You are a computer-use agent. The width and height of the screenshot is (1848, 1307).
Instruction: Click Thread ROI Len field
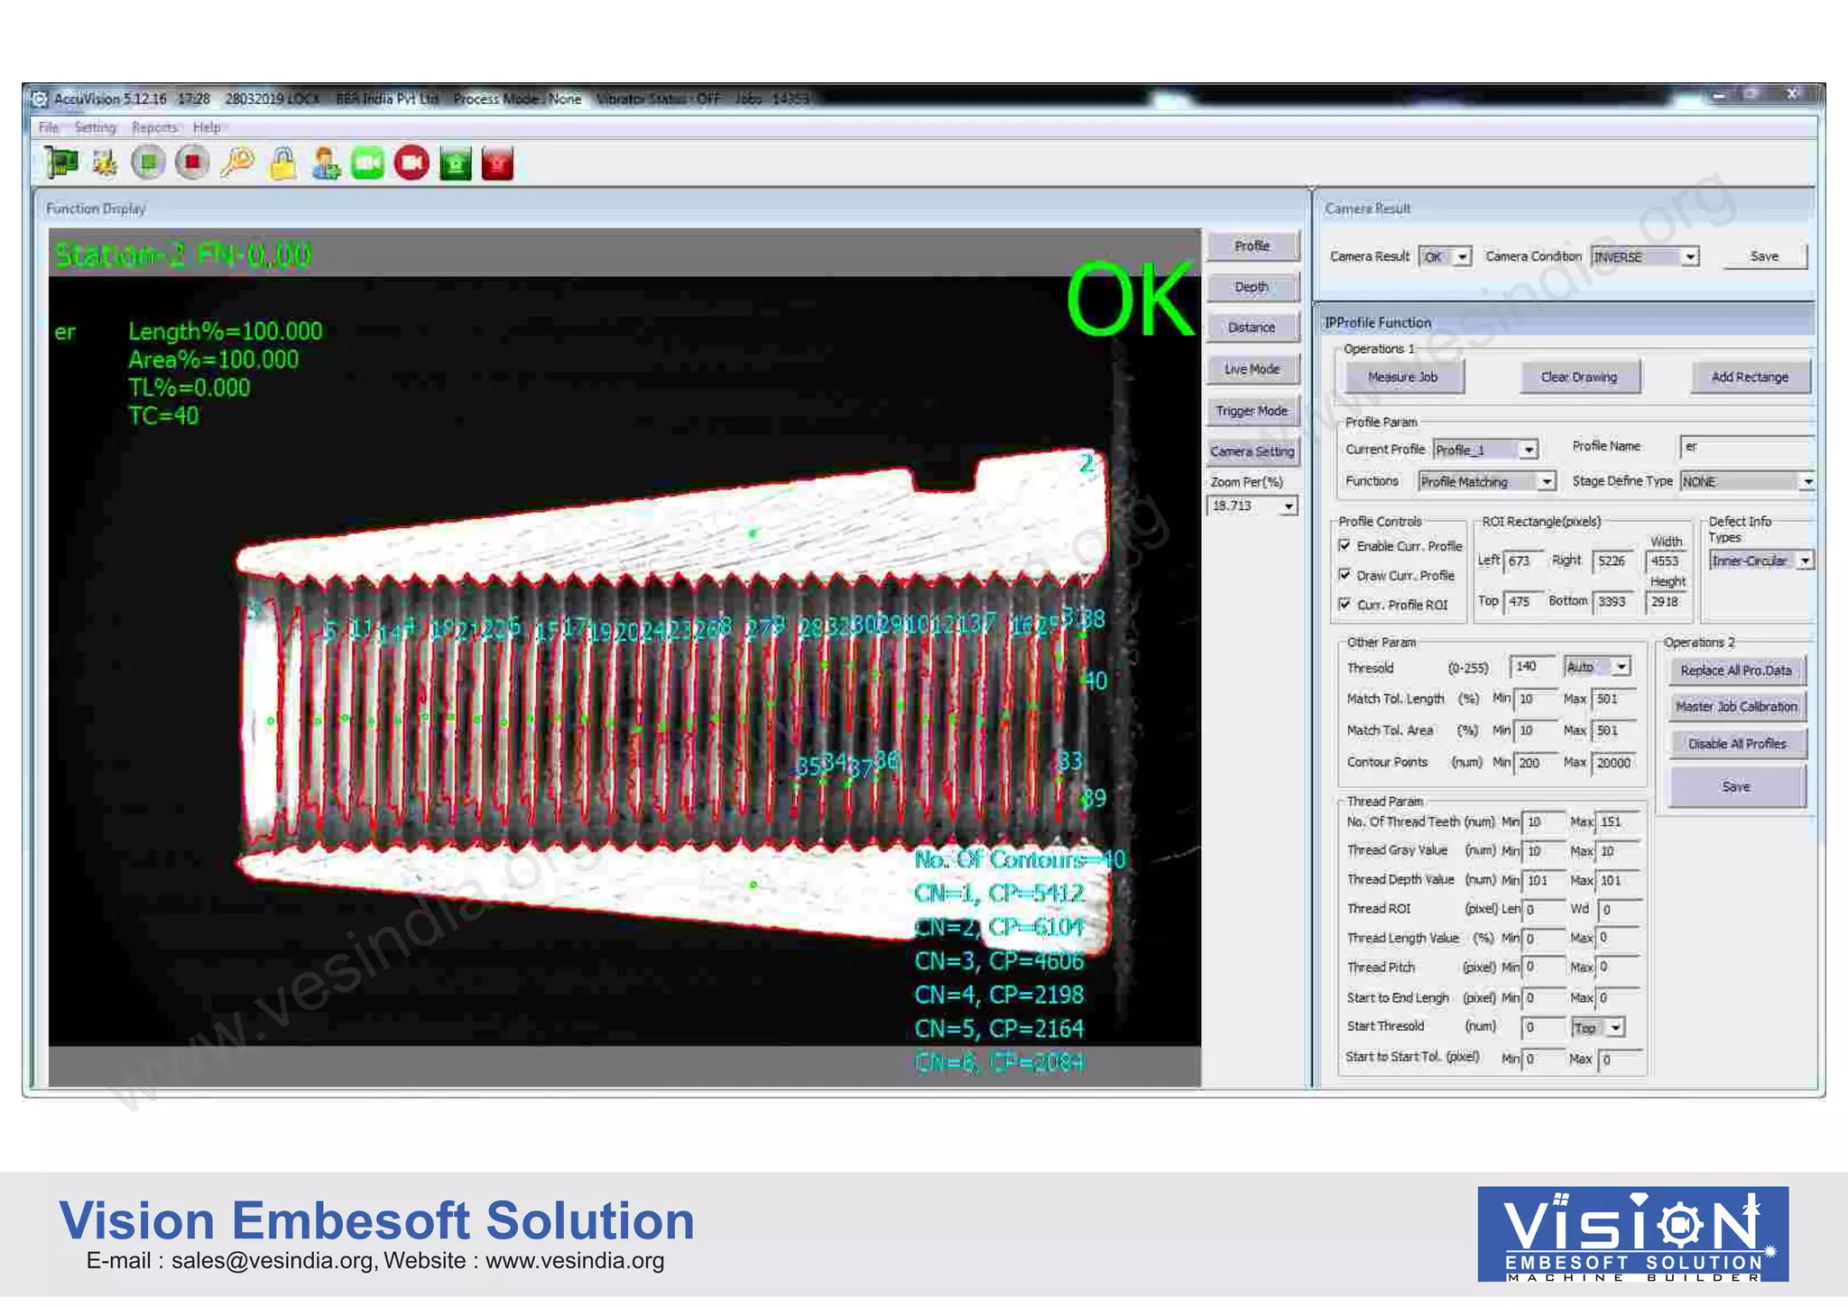tap(1544, 910)
